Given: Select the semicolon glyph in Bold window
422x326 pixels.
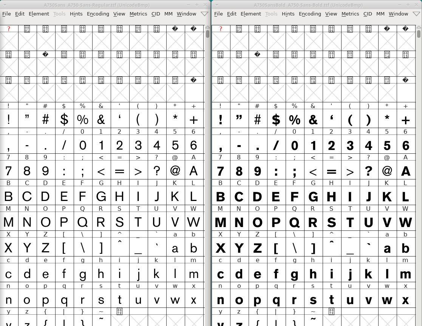Looking at the screenshot, I should [x=294, y=170].
